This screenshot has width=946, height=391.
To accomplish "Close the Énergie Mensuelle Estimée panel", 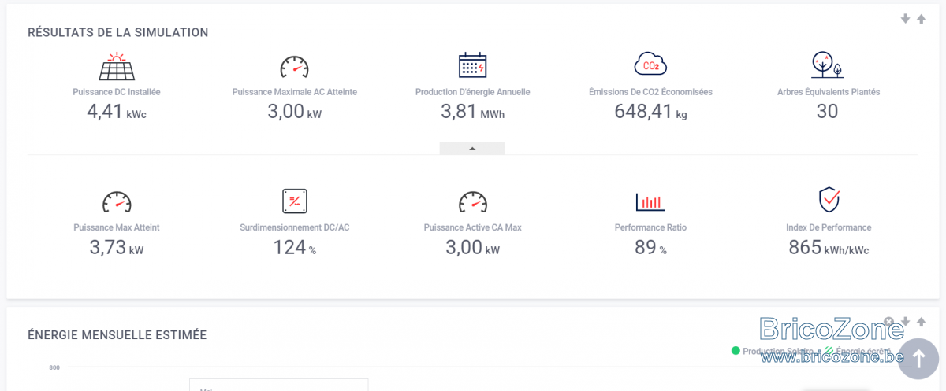I will click(x=889, y=322).
